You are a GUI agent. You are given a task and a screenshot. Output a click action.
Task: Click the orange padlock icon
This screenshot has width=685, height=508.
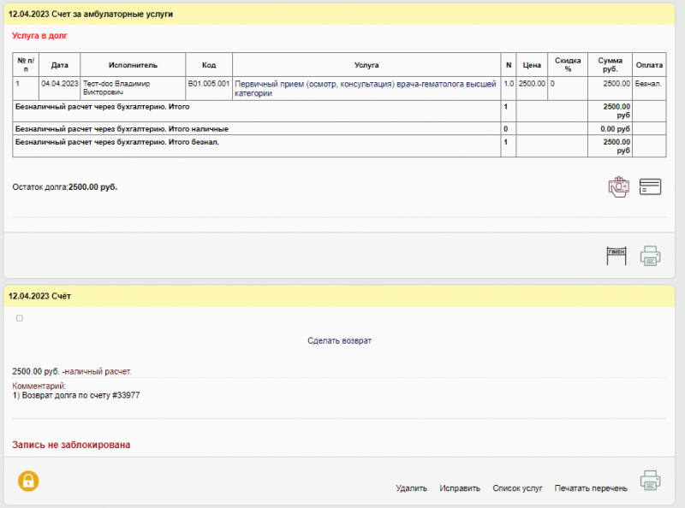pos(28,481)
